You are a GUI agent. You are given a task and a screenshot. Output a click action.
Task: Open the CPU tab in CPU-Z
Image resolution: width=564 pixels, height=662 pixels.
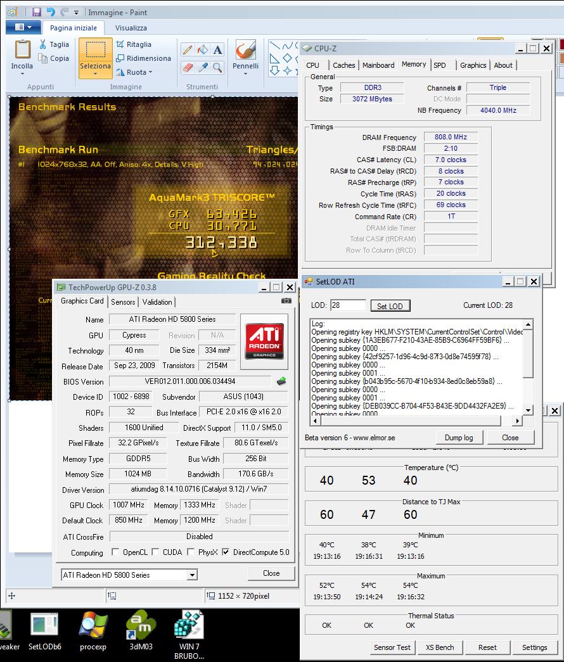313,65
